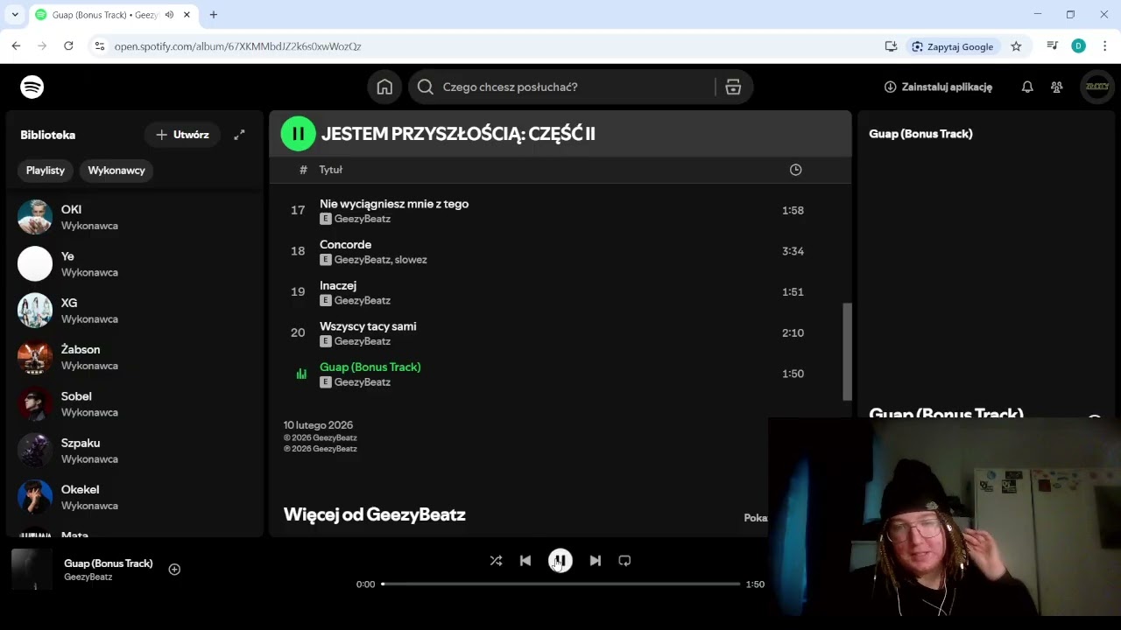Add Guap to liked songs plus icon
The image size is (1121, 630).
pyautogui.click(x=174, y=570)
